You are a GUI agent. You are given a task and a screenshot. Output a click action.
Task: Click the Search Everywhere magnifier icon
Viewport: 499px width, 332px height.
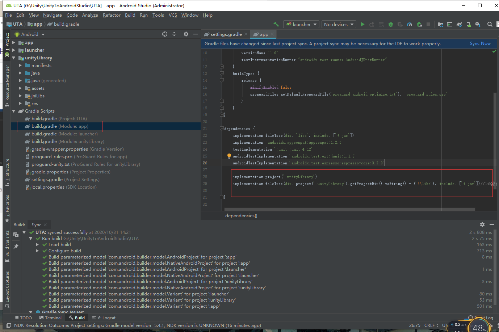point(490,24)
